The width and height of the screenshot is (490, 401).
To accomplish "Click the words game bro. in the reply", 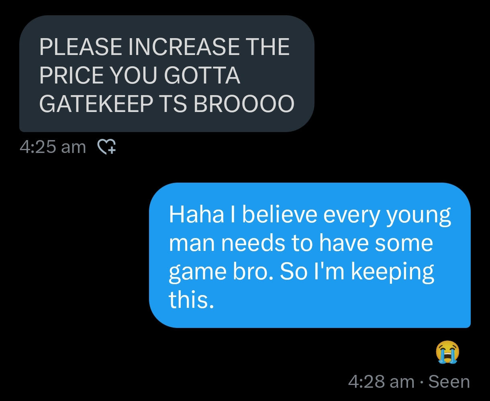I will point(222,272).
